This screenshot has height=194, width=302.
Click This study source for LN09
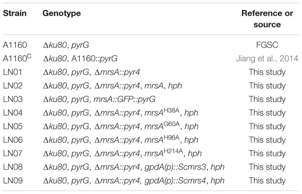267,180
